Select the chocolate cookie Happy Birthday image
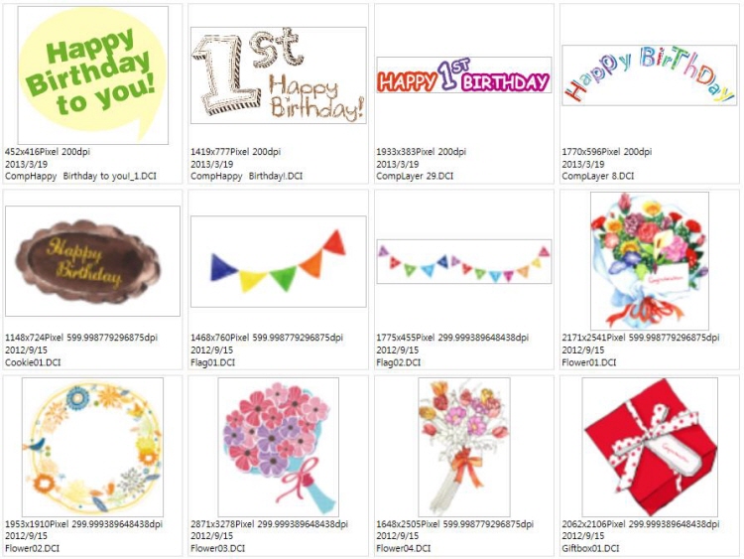744x559 pixels. point(92,261)
